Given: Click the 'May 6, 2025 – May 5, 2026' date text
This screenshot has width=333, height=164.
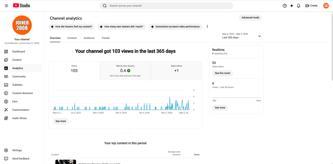Looking at the screenshot, I should [235, 34].
